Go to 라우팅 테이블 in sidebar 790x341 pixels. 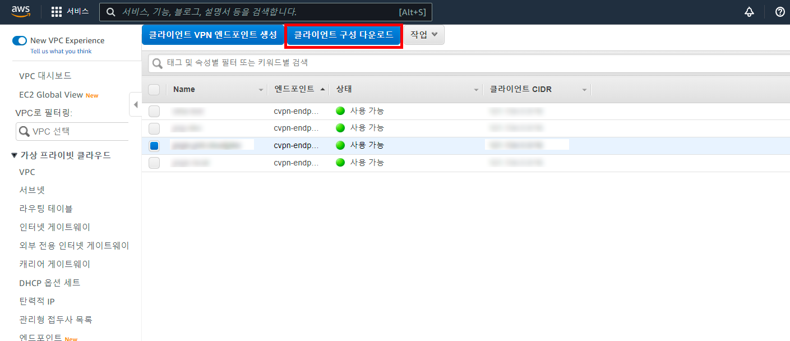[46, 209]
